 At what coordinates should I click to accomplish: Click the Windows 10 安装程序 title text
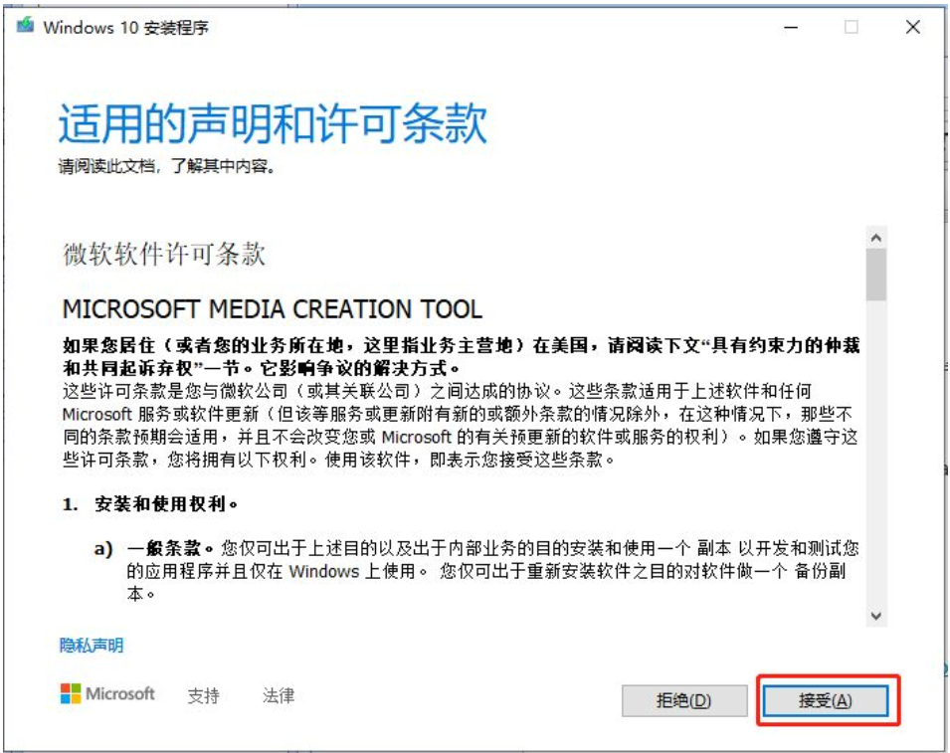[x=126, y=27]
